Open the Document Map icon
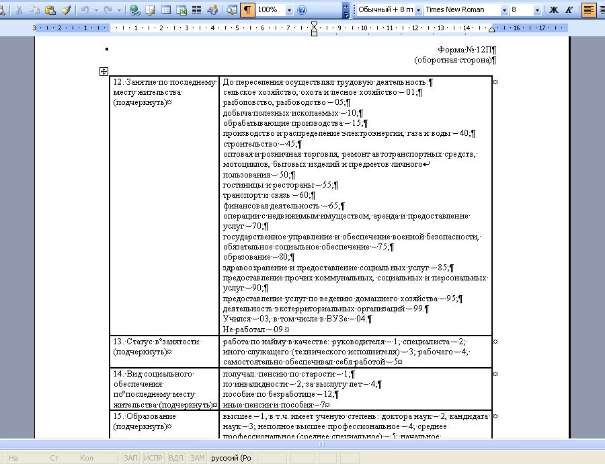This screenshot has height=464, width=605. 231,10
